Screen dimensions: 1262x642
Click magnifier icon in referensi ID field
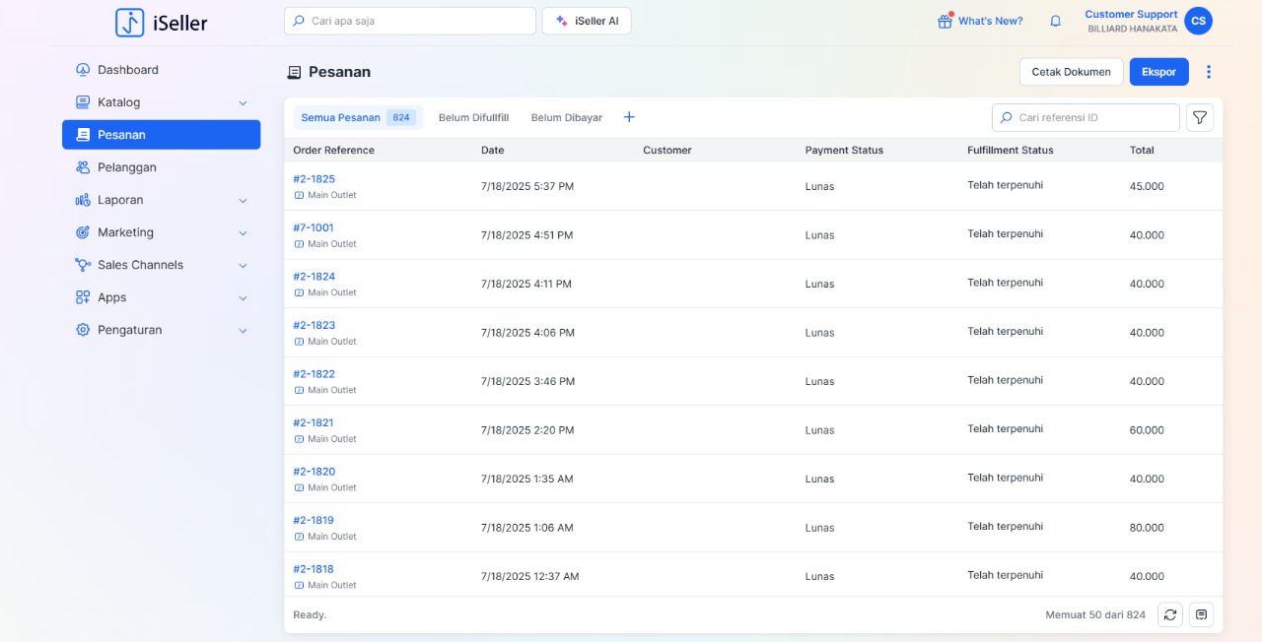point(1007,117)
